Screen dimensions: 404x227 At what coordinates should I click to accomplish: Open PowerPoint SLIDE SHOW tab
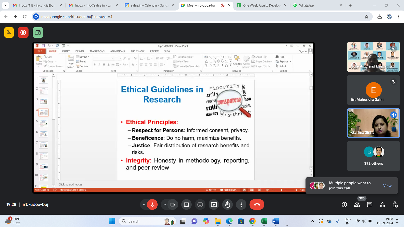tap(138, 51)
